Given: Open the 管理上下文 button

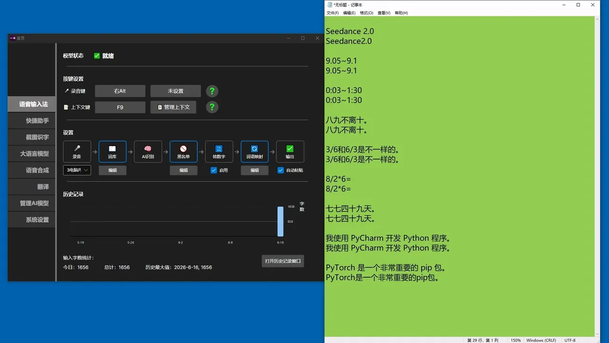Looking at the screenshot, I should pos(173,107).
